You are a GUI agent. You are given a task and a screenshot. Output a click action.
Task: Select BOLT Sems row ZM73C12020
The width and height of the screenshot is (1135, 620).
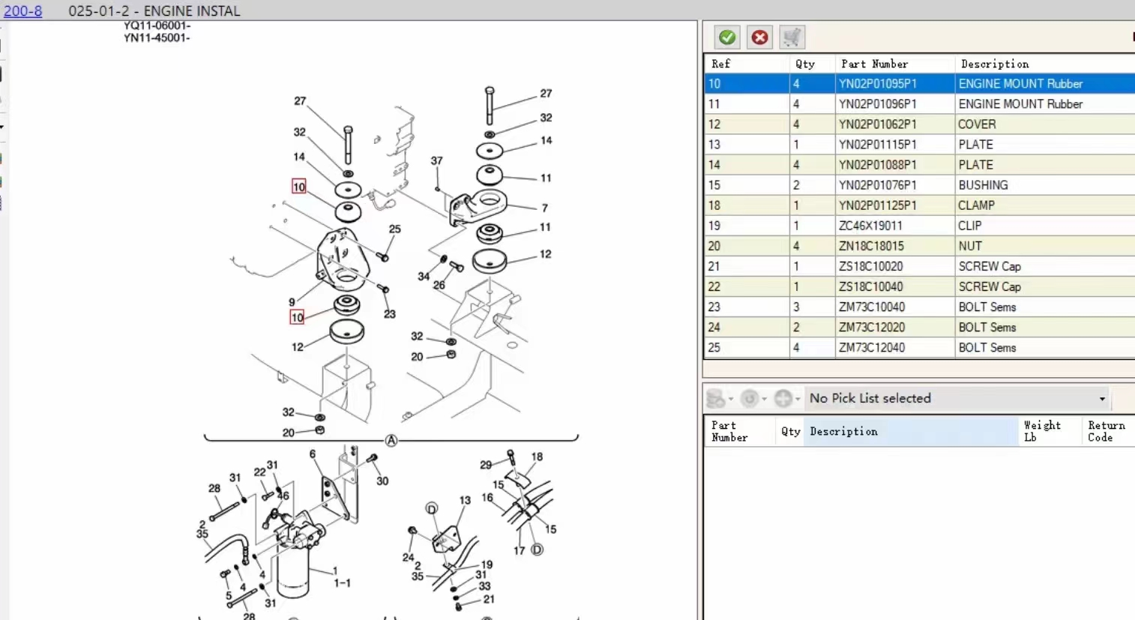(x=920, y=327)
